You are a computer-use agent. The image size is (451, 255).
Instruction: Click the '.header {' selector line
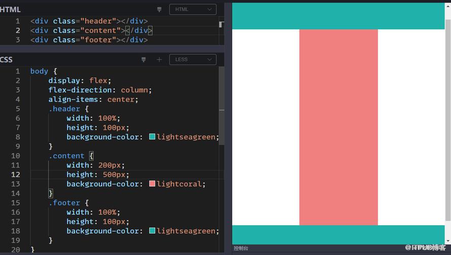[x=69, y=109]
